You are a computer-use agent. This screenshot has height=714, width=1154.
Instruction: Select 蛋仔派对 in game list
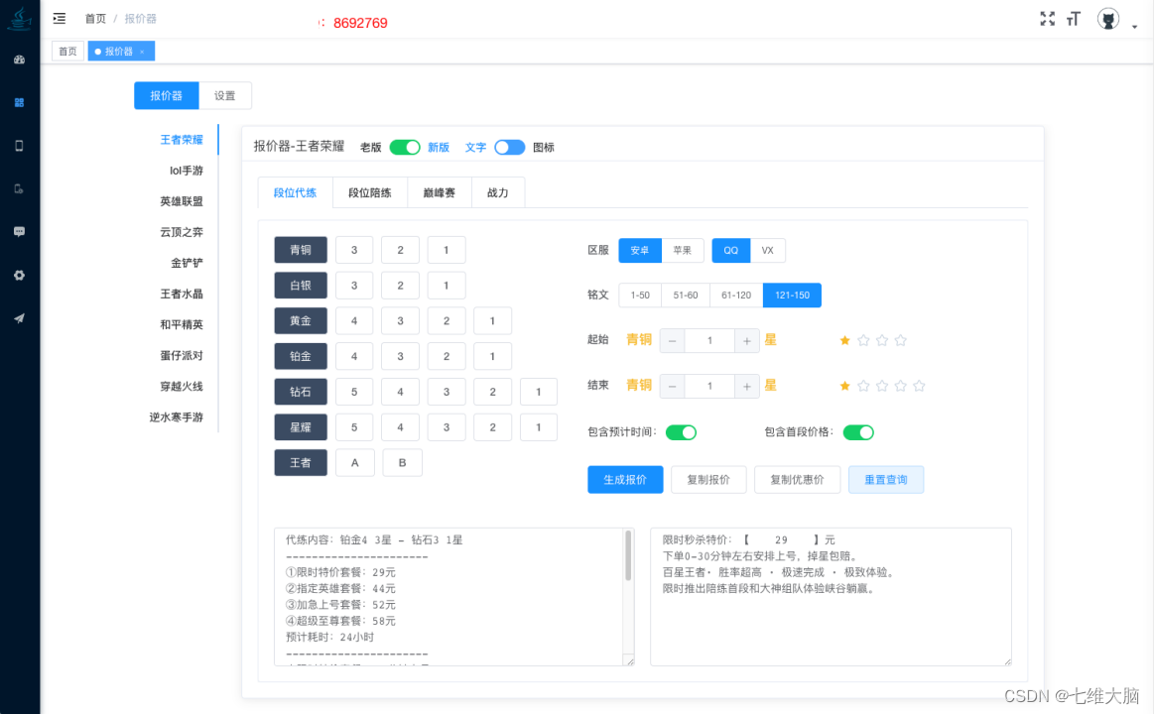coord(182,356)
